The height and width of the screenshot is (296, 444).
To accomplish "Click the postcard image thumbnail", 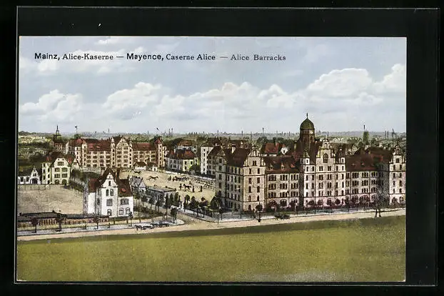I will click(211, 159).
